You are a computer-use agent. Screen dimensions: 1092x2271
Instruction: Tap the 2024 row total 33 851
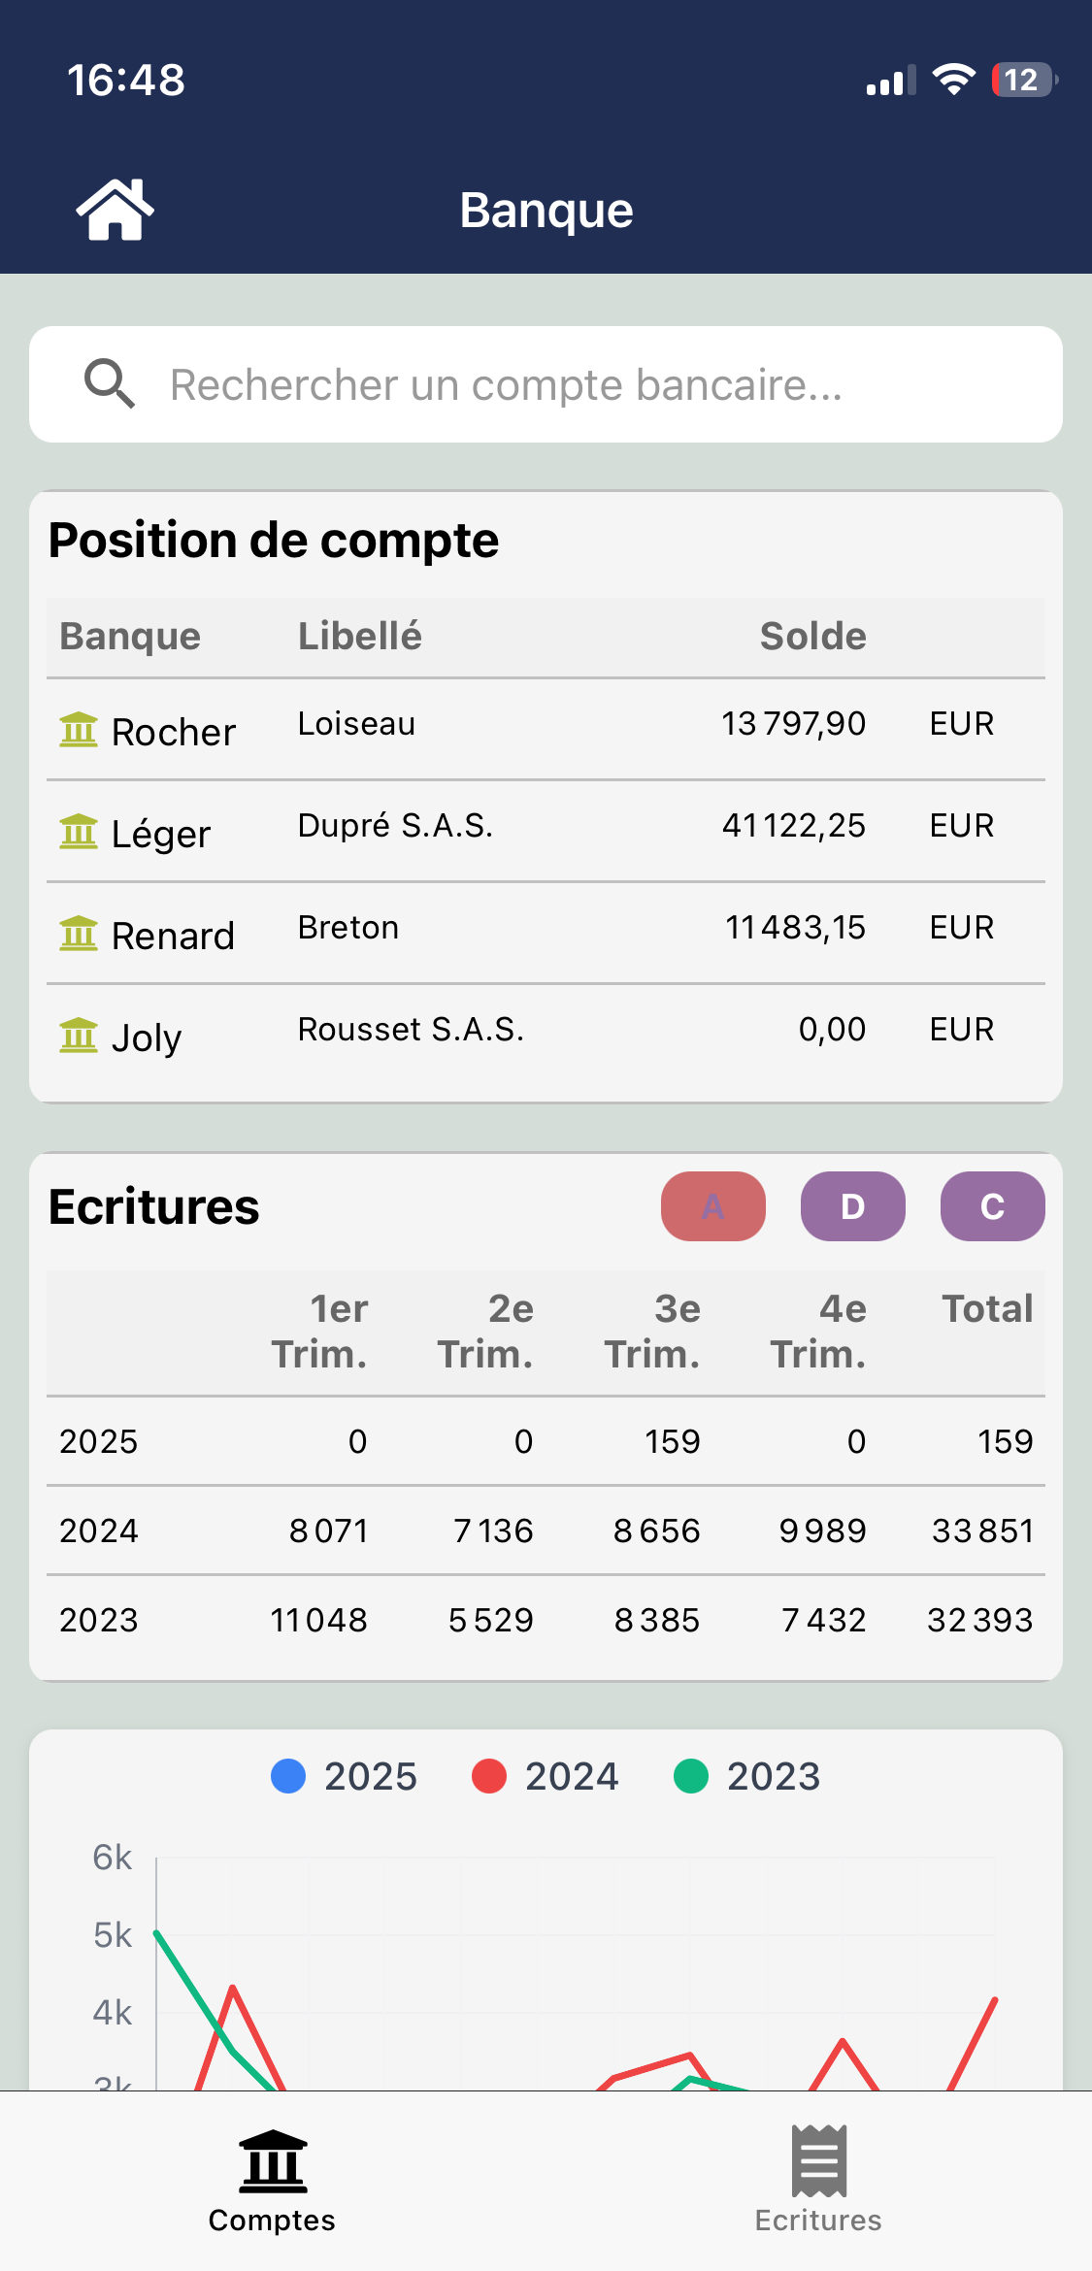click(x=982, y=1530)
